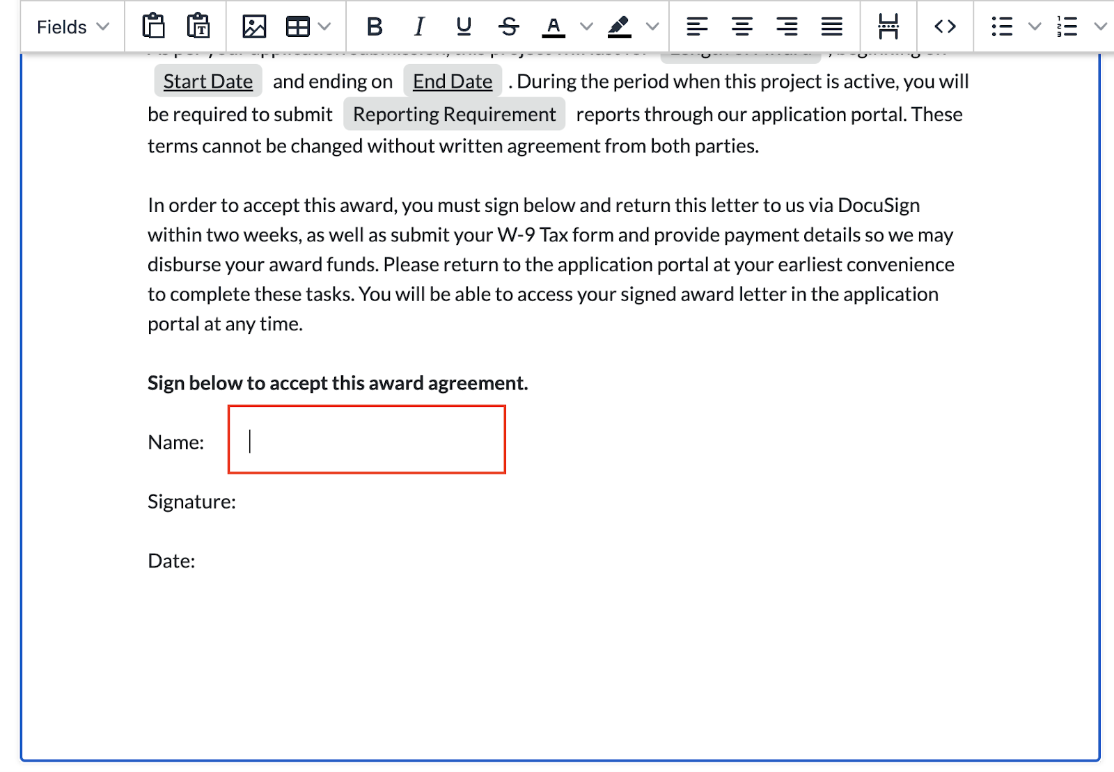
Task: Click the Paste clipboard icon
Action: pyautogui.click(x=153, y=26)
